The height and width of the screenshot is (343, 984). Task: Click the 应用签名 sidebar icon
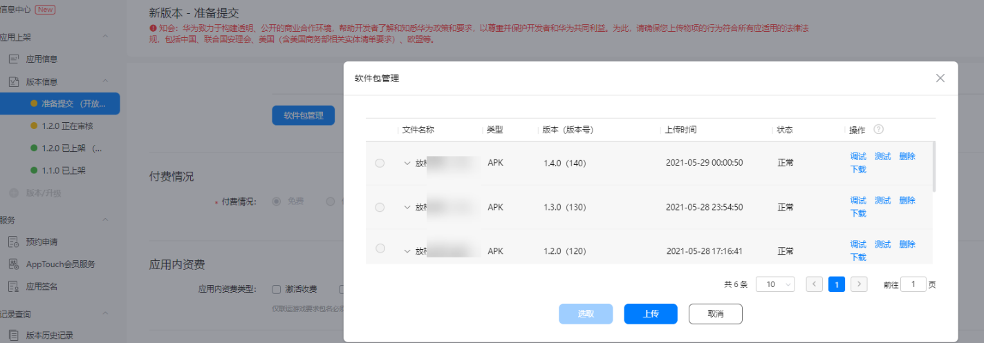13,286
